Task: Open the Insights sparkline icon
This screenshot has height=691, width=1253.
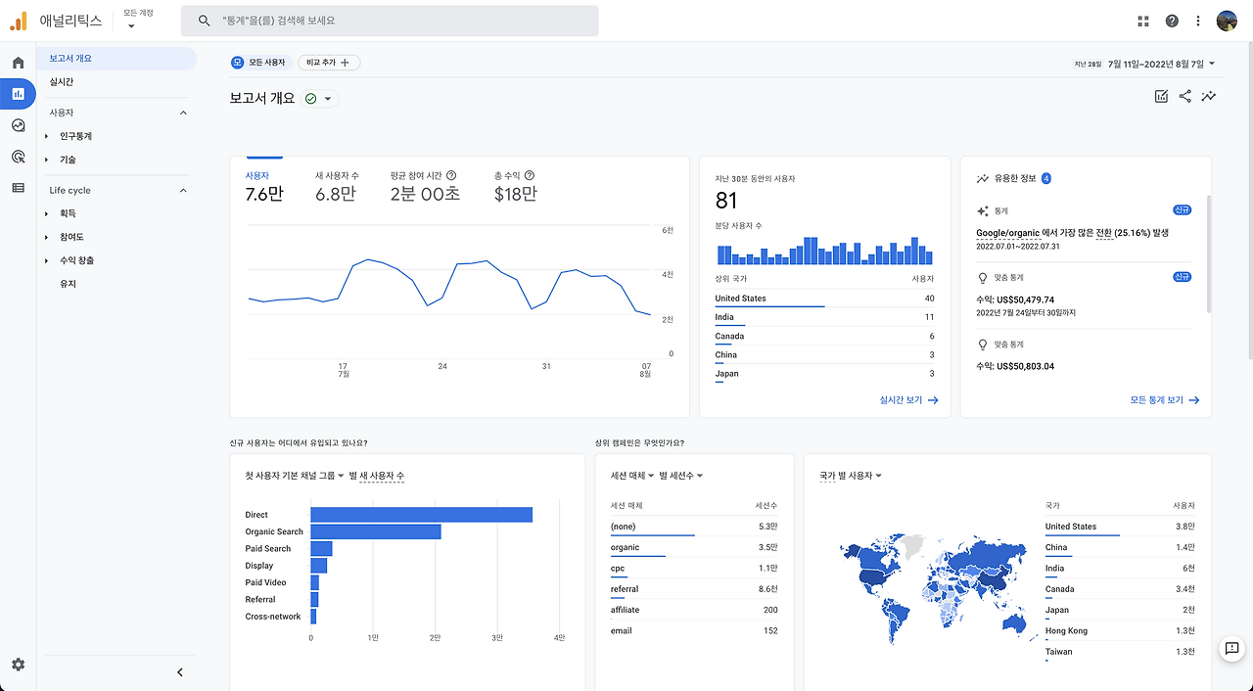Action: tap(1210, 96)
